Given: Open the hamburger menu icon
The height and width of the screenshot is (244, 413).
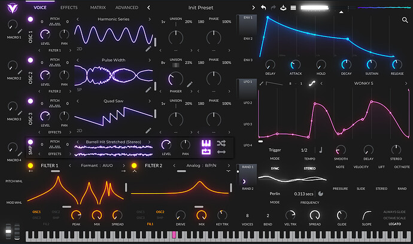Looking at the screenshot, I should (293, 8).
